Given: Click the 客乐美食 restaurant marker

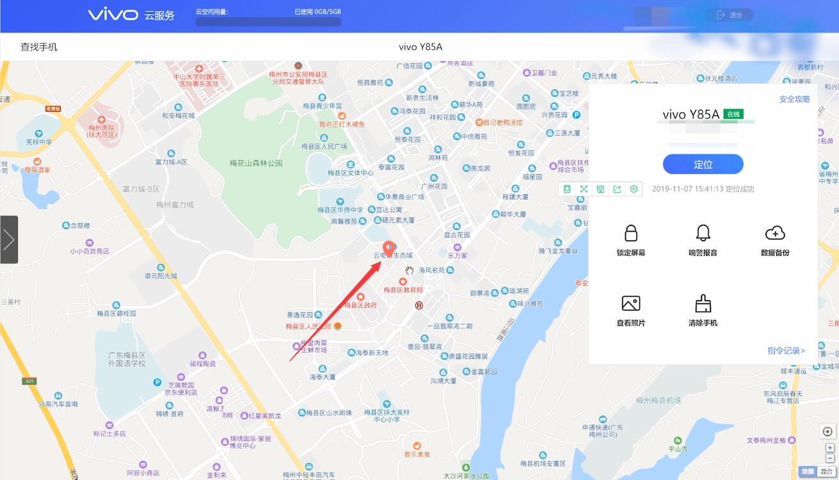Looking at the screenshot, I should click(x=417, y=445).
